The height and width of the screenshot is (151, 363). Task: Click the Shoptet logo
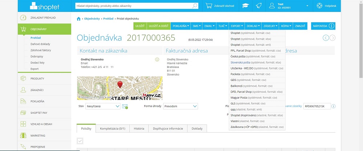point(44,6)
